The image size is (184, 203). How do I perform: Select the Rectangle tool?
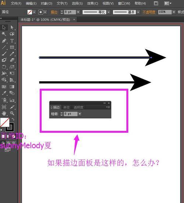tap(12, 47)
